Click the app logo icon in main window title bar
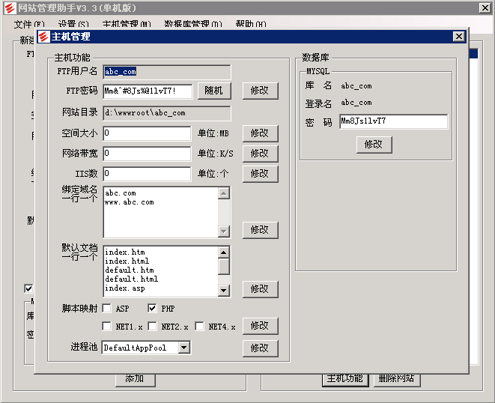The image size is (495, 403). [x=10, y=8]
